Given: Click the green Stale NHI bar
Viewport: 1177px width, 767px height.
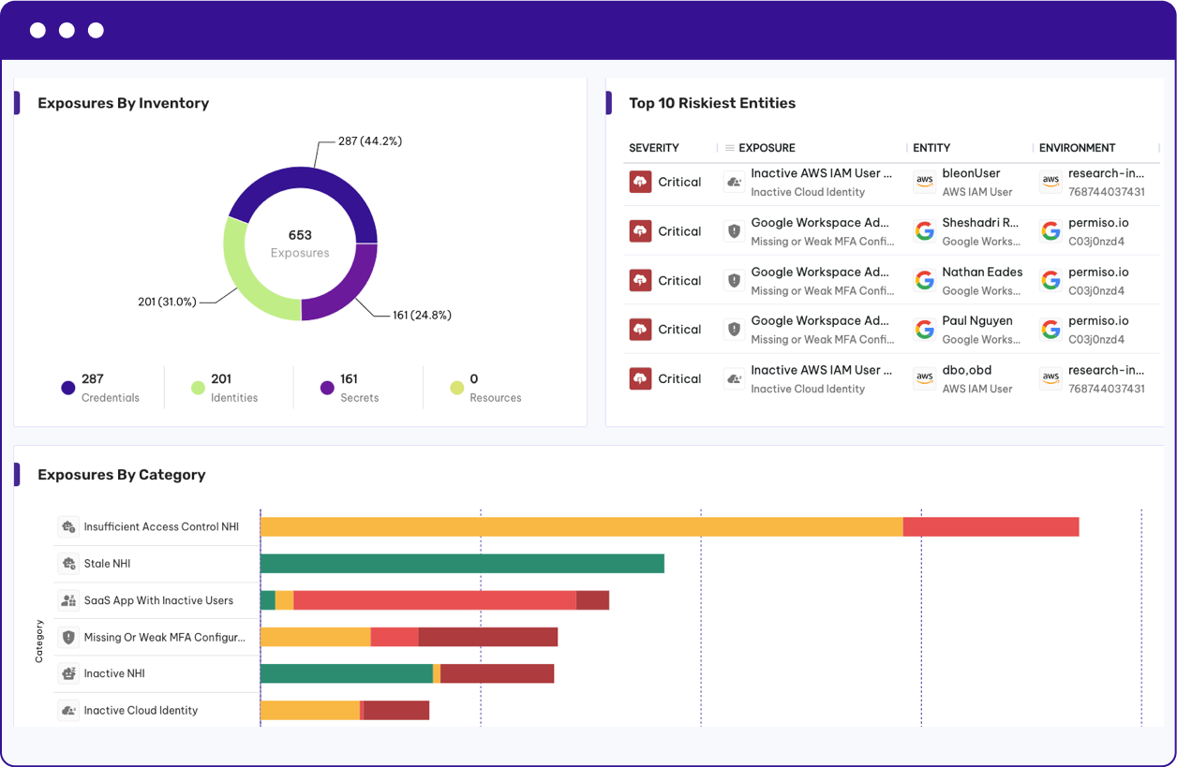Looking at the screenshot, I should point(462,564).
